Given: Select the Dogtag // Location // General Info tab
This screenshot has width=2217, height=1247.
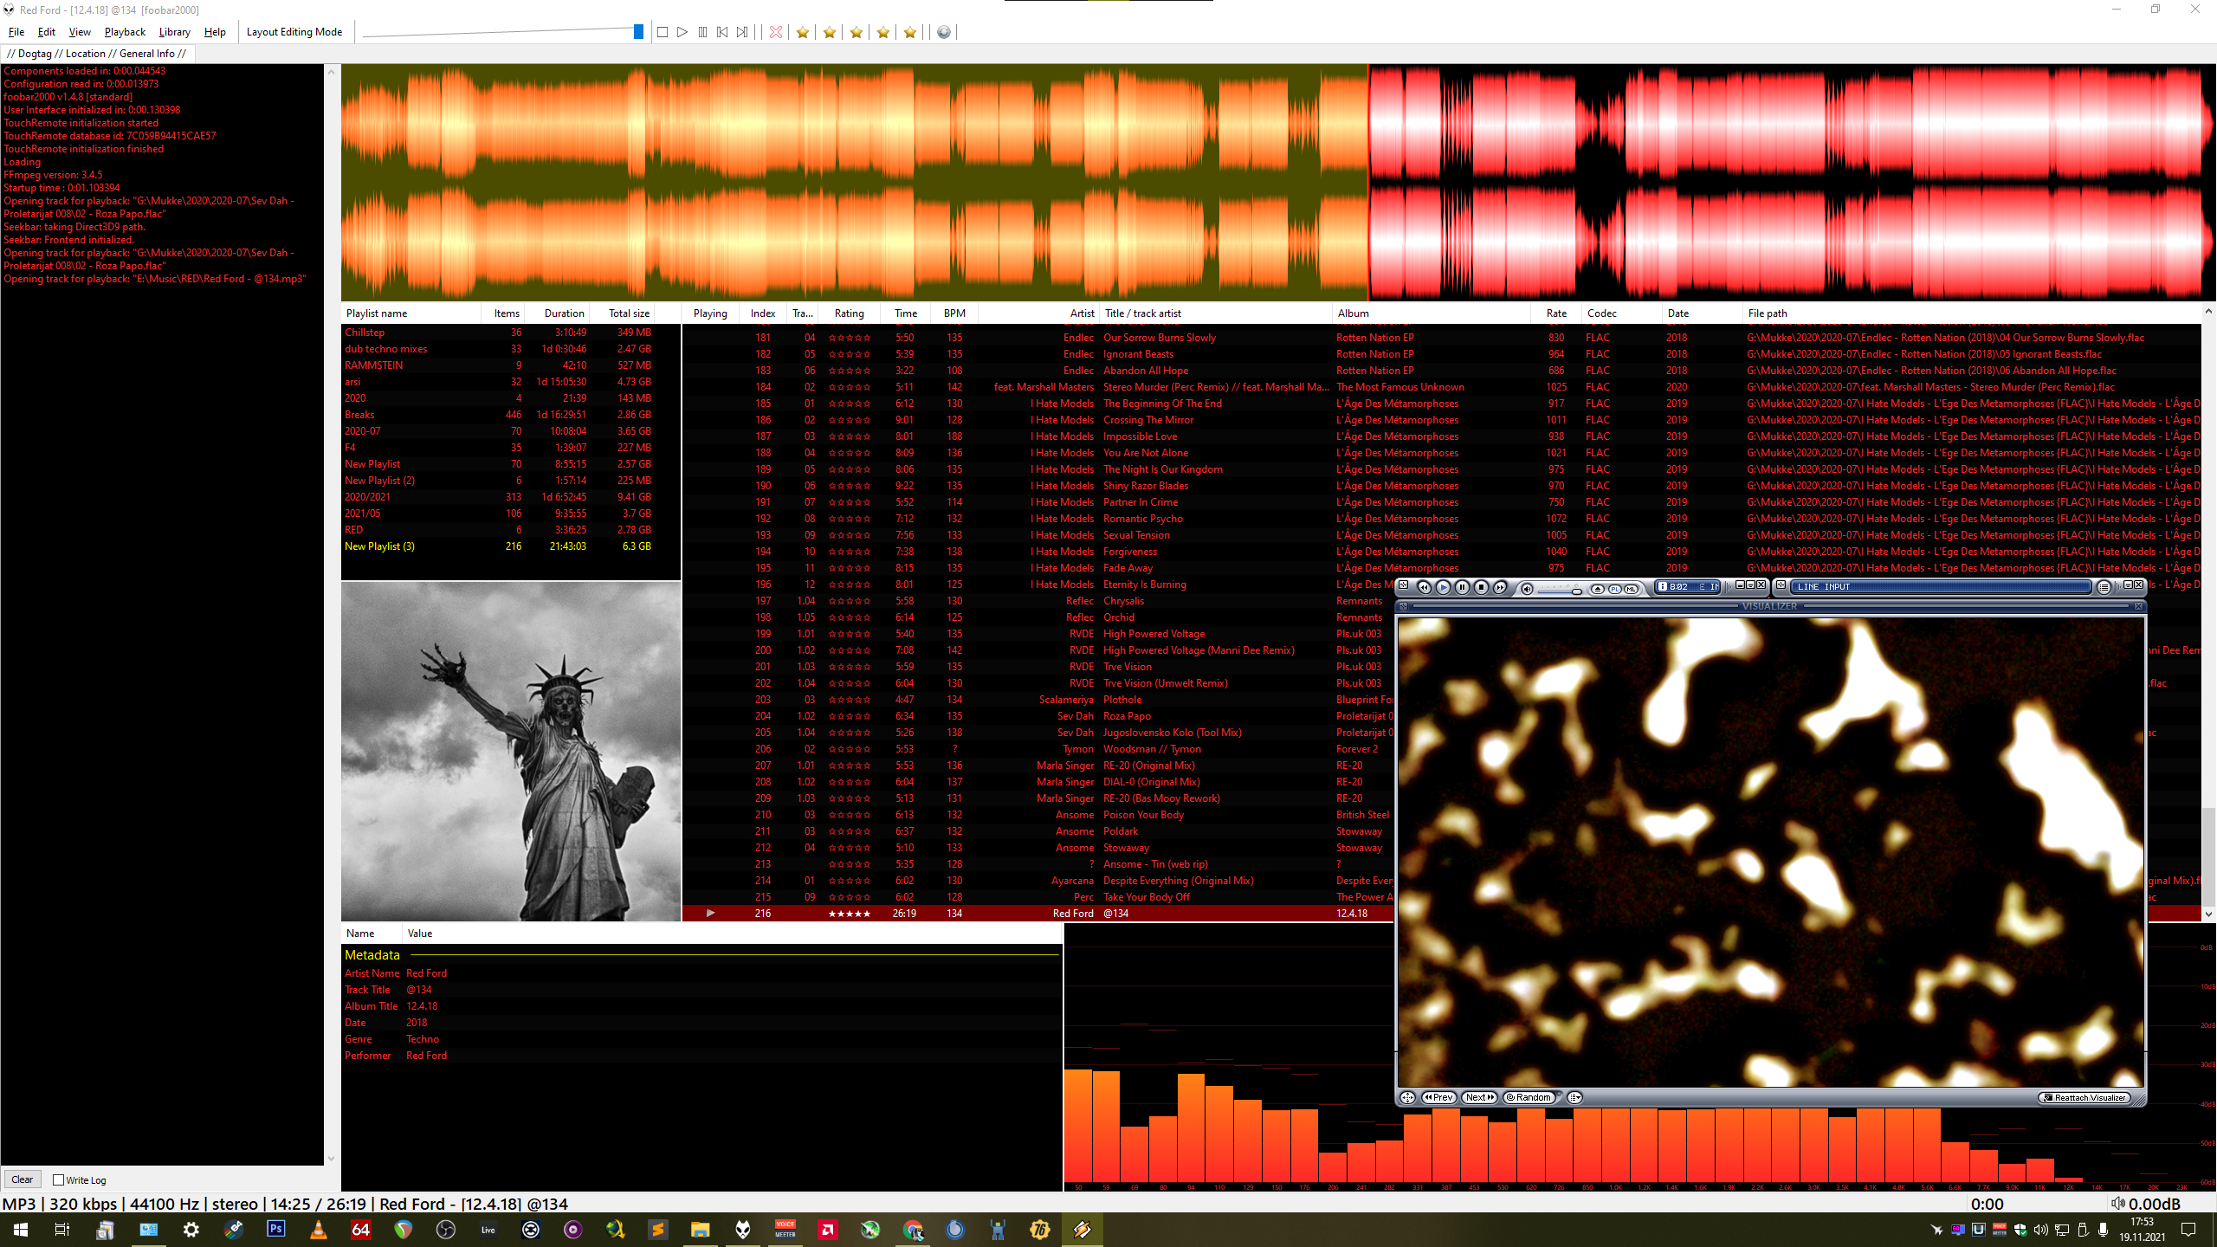Looking at the screenshot, I should (97, 54).
